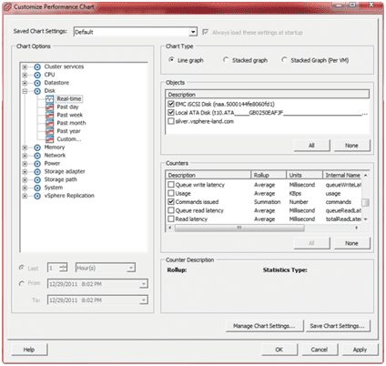Expand the Datastore tree node
This screenshot has width=386, height=366.
25,83
